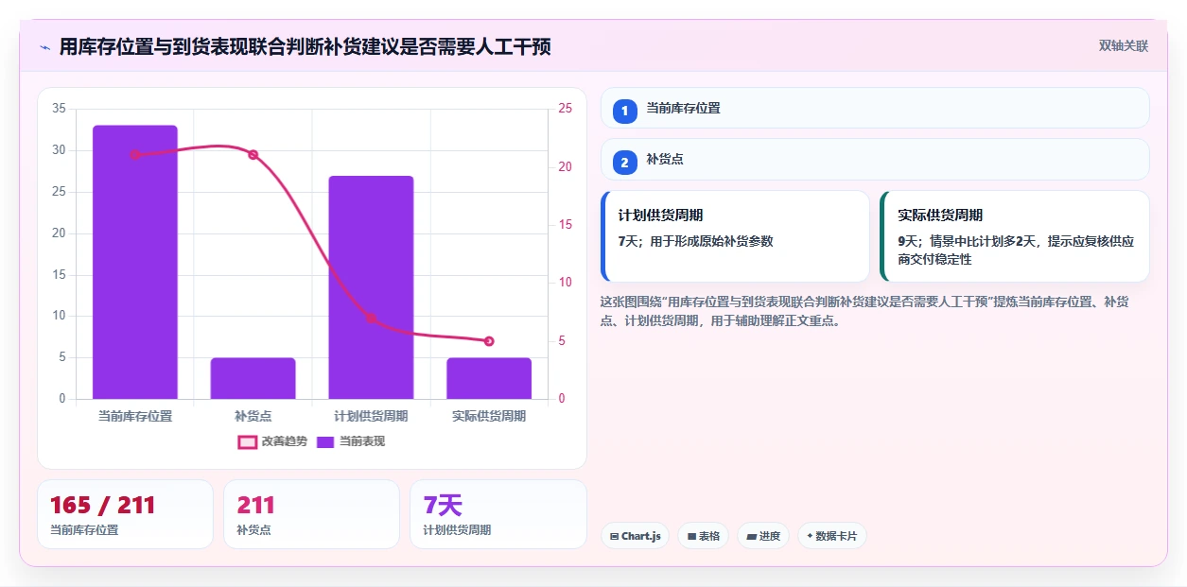The width and height of the screenshot is (1187, 587).
Task: Select the 数据卡片 tag chip
Action: (832, 536)
